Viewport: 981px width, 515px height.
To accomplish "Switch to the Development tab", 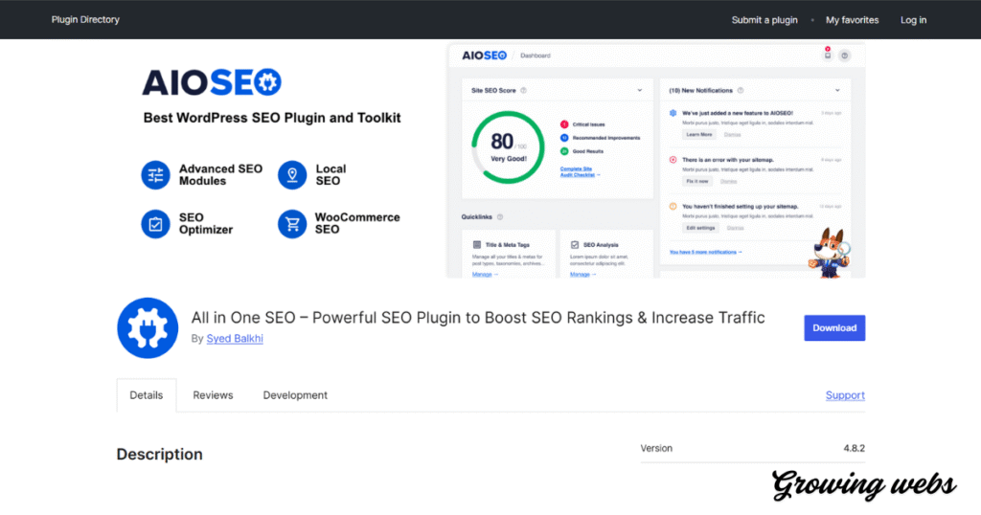I will (x=295, y=395).
